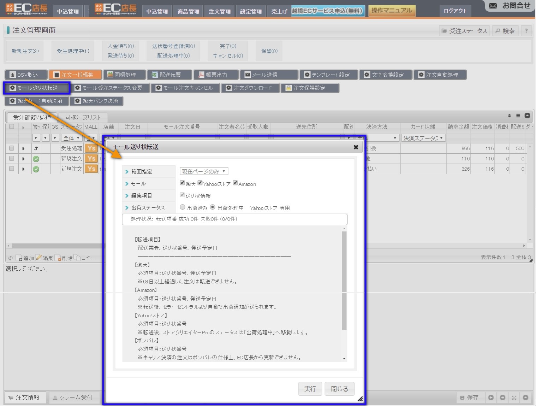
Task: Open the 決済ステータス filter dropdown
Action: click(x=423, y=138)
